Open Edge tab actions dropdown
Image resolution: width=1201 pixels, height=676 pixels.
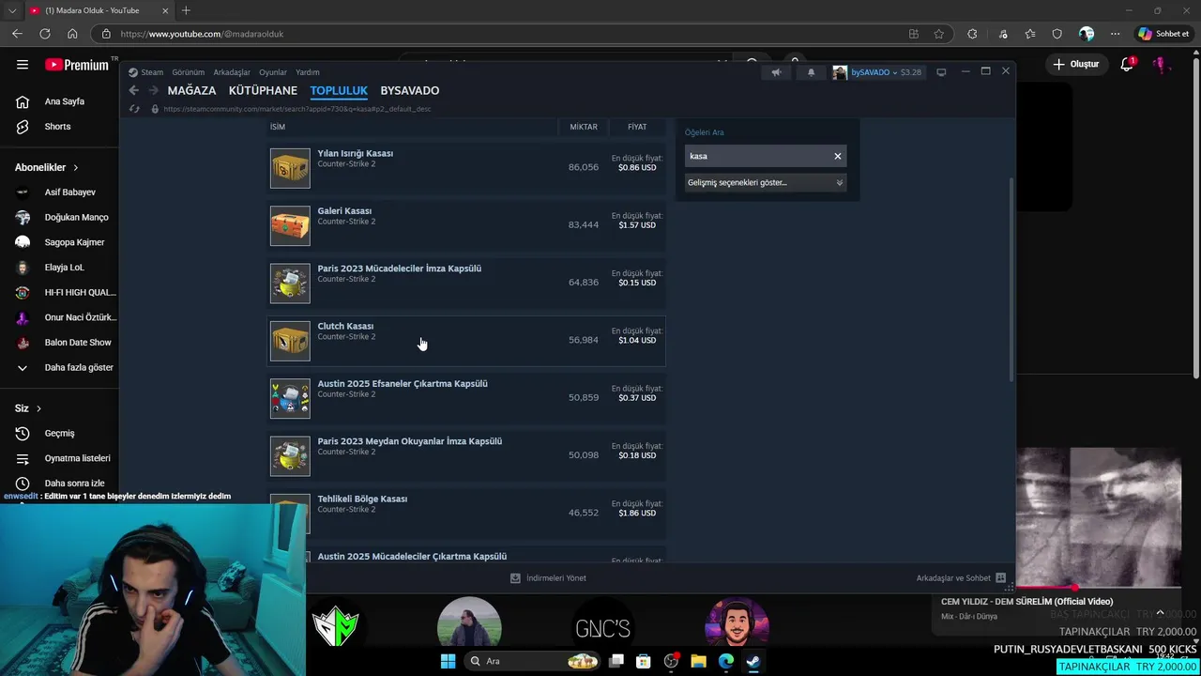tap(12, 10)
